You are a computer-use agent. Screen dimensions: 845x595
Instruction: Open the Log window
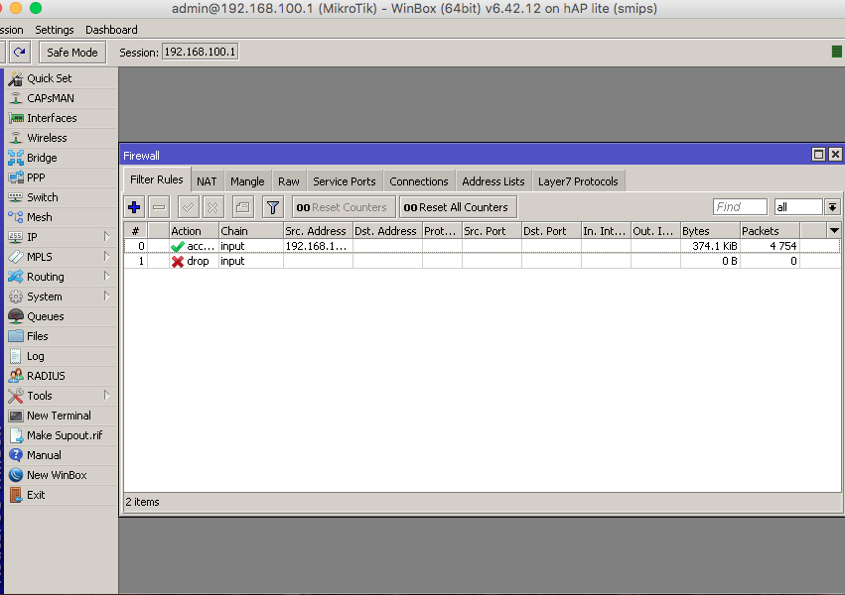coord(62,356)
